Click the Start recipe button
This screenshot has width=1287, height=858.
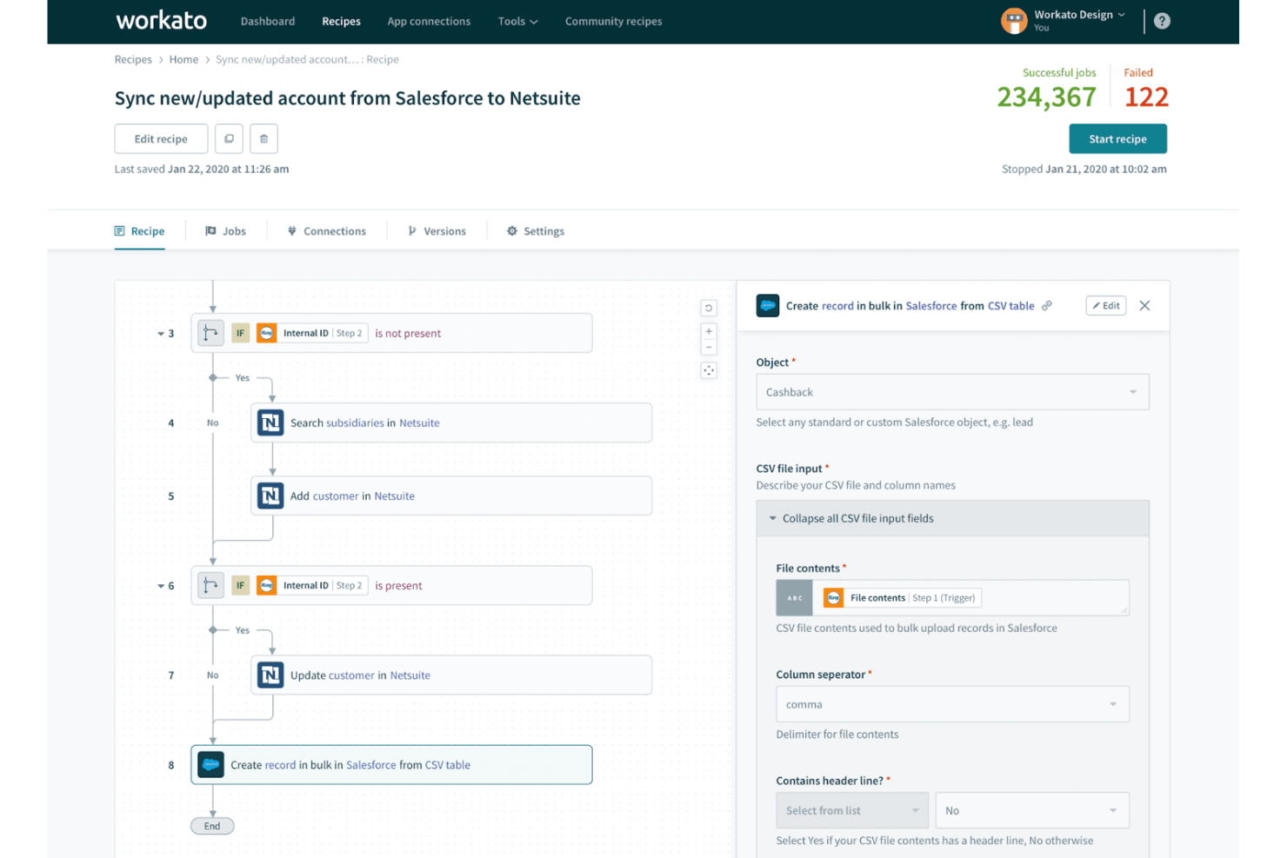pos(1117,139)
